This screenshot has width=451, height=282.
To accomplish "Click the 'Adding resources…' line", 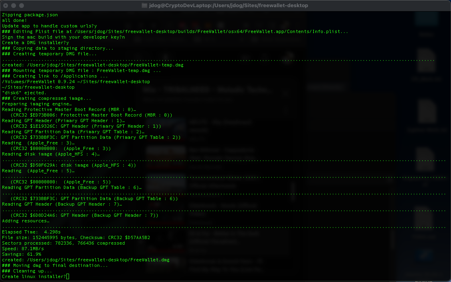I will point(26,221).
